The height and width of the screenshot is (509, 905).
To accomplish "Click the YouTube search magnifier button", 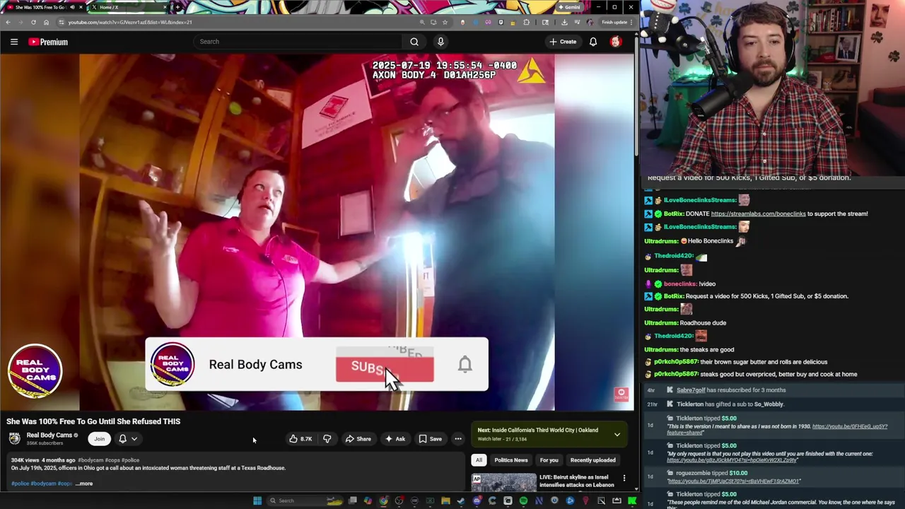I will coord(414,42).
